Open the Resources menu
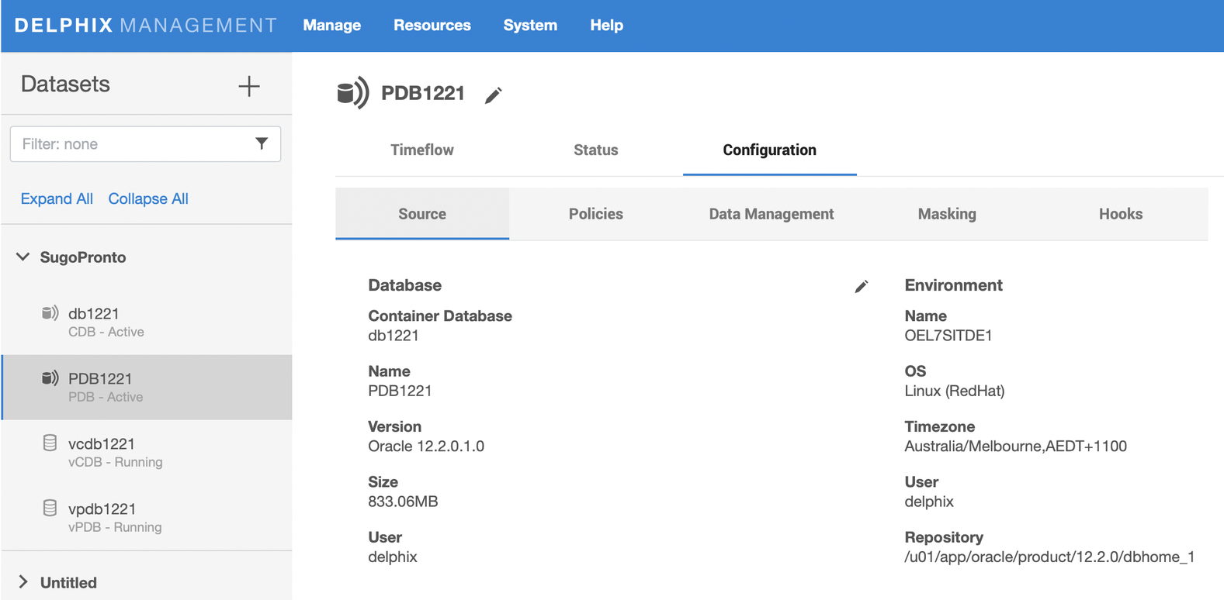The image size is (1224, 600). coord(432,25)
